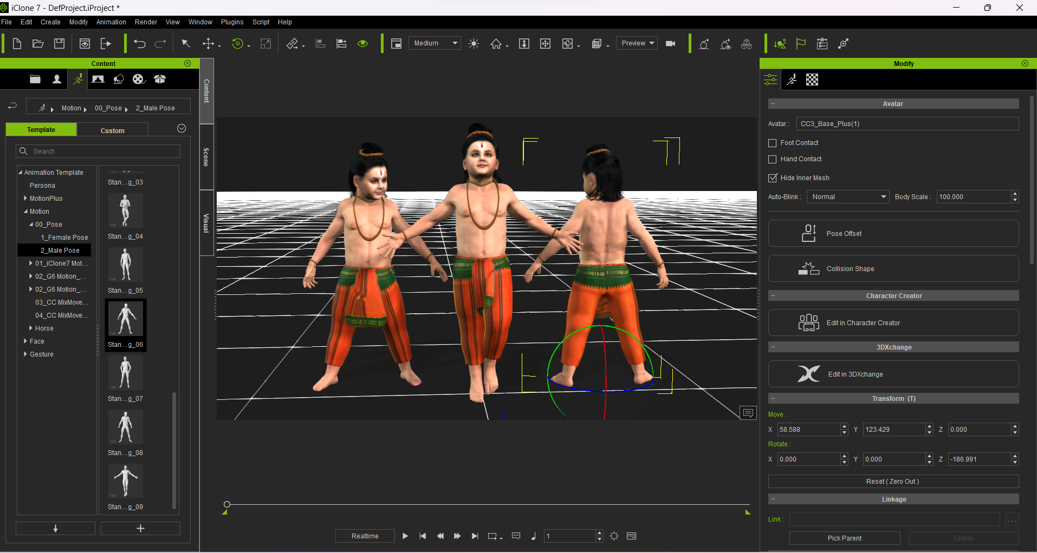Uncheck the Hide Inner Mesh checkbox
The image size is (1037, 553).
tap(773, 178)
